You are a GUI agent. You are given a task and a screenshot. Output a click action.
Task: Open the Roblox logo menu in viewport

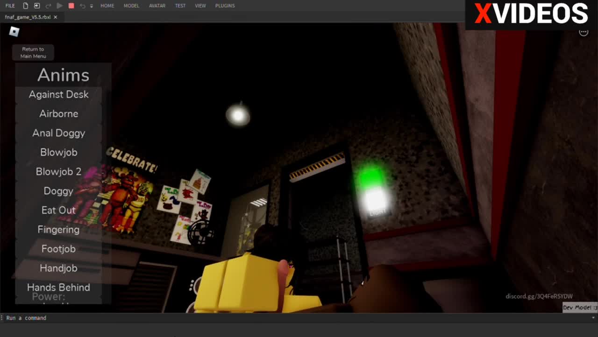pyautogui.click(x=14, y=32)
